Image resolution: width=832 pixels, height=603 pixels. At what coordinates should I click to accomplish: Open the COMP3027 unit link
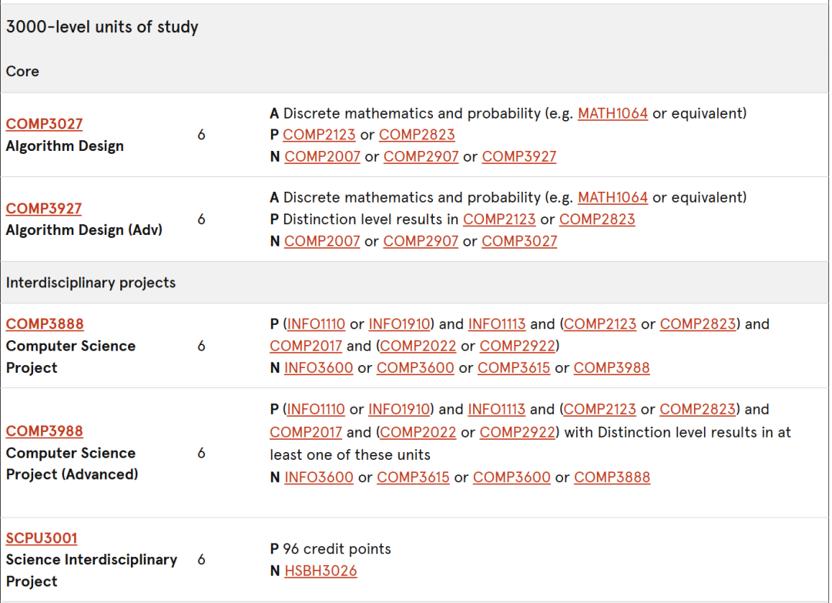(44, 123)
